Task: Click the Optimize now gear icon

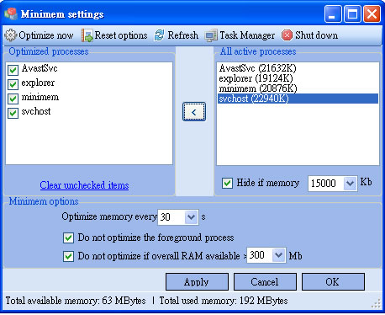Action: [x=11, y=35]
